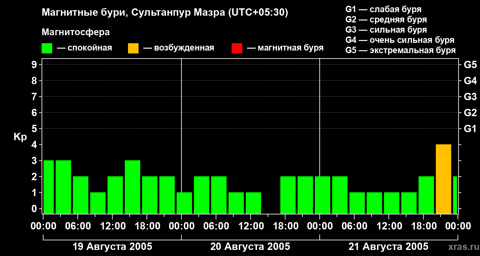Click the green 'спокойная' legend swatch
The height and width of the screenshot is (256, 480).
coord(47,48)
